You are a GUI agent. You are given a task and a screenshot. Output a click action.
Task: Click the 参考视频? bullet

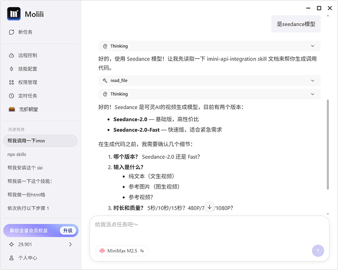141,197
